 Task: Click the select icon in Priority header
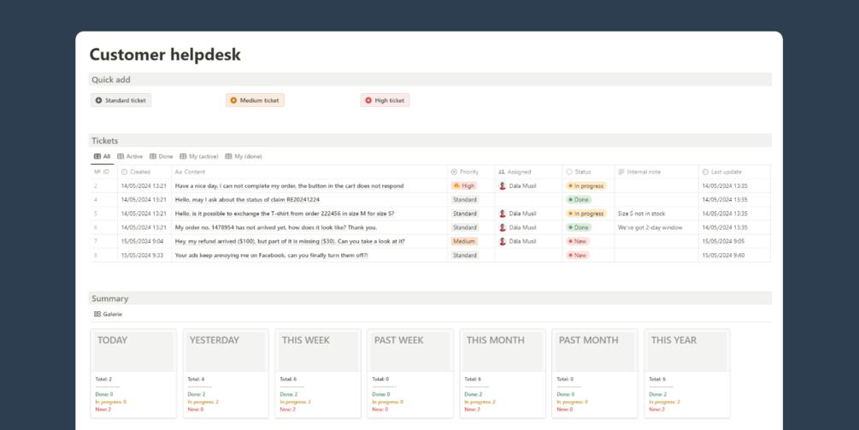click(454, 172)
